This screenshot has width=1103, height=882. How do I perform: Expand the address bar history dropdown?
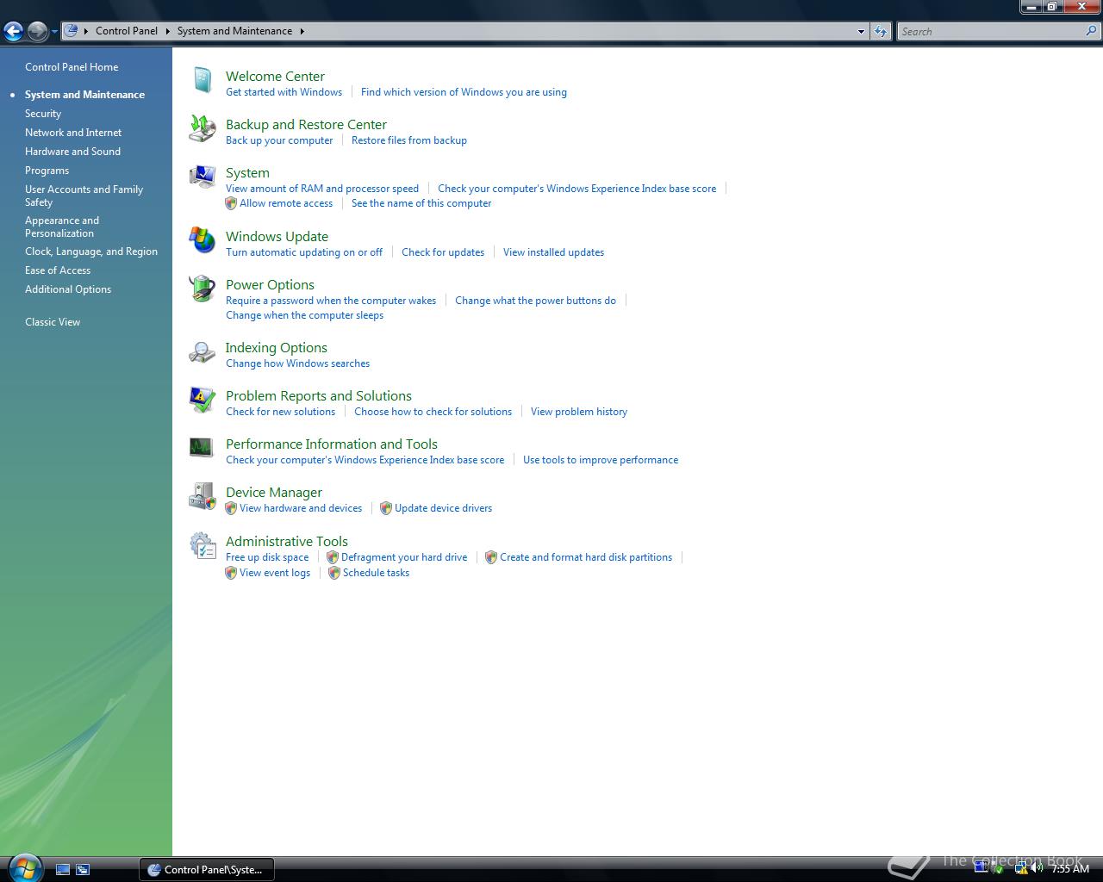[x=861, y=31]
